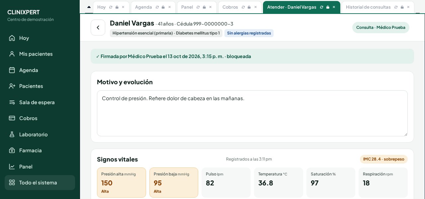
Task: Toggle the lock on the Agenda tab
Action: pos(163,7)
